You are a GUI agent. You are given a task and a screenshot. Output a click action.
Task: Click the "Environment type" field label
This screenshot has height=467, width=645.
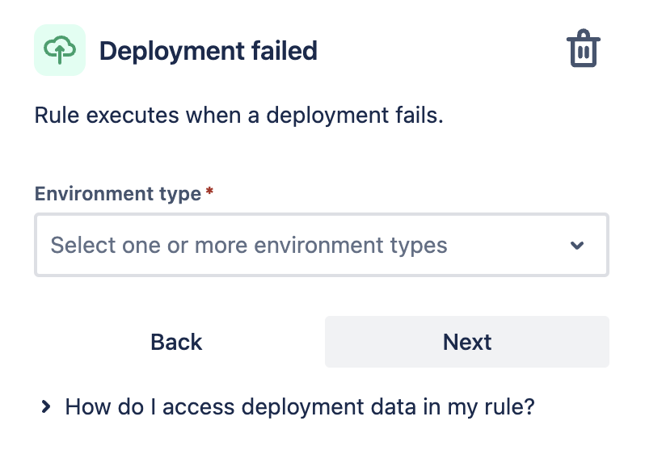117,194
